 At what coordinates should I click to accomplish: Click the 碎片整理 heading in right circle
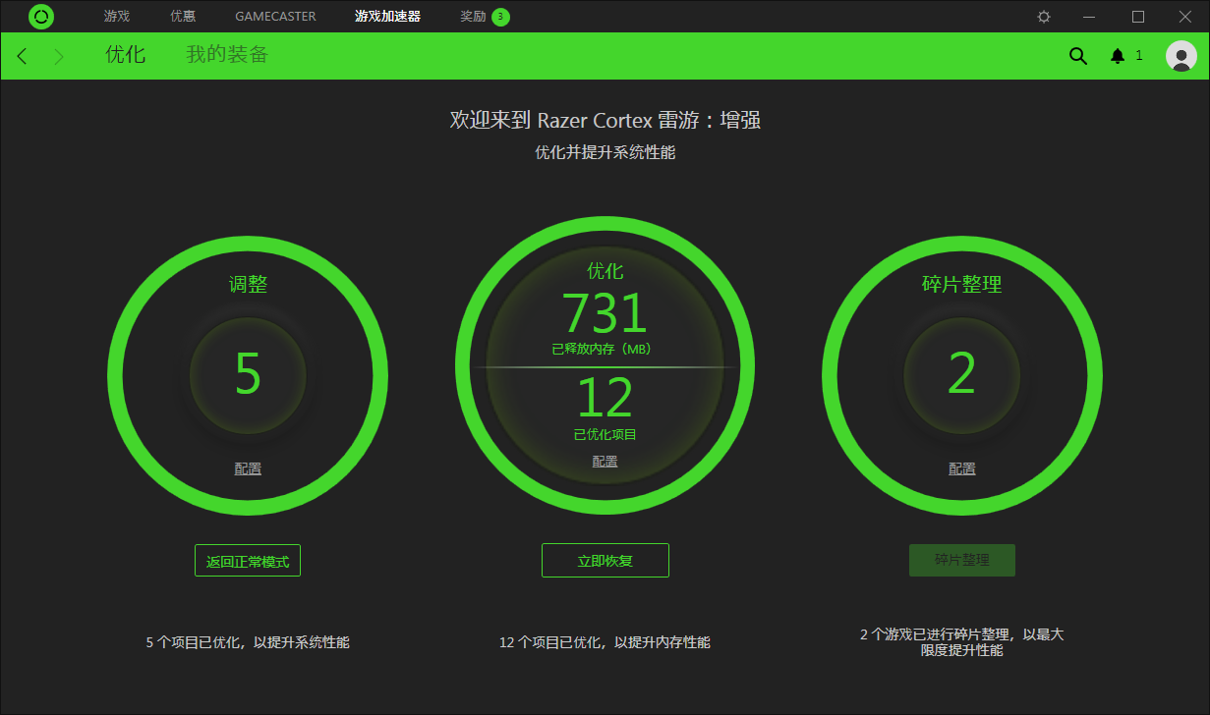[x=962, y=285]
